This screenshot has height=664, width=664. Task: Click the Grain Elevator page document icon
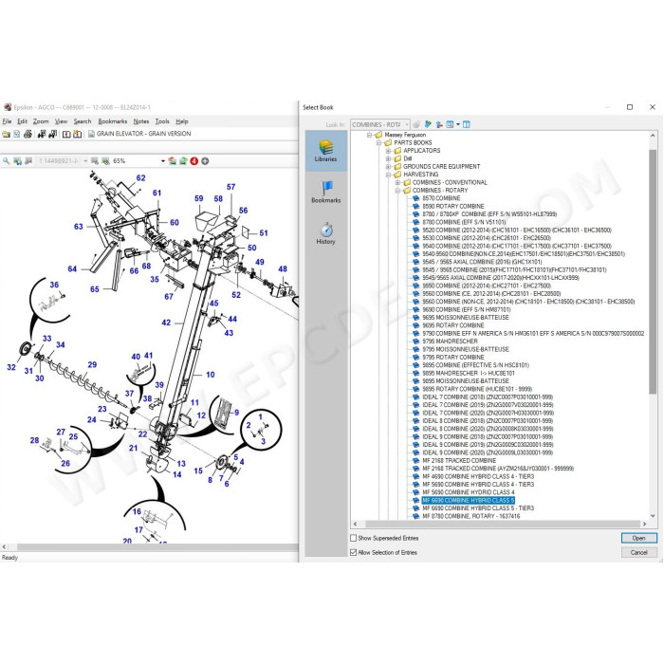click(91, 134)
